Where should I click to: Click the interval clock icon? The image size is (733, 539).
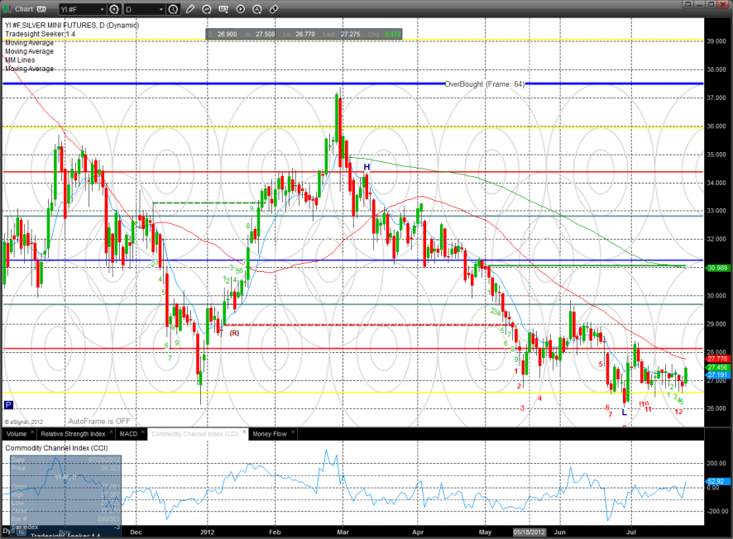[x=173, y=9]
